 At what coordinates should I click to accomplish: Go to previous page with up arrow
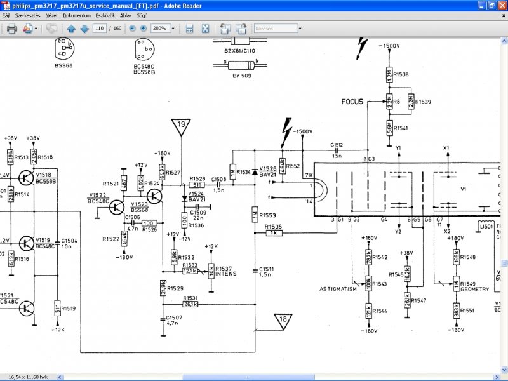[71, 29]
